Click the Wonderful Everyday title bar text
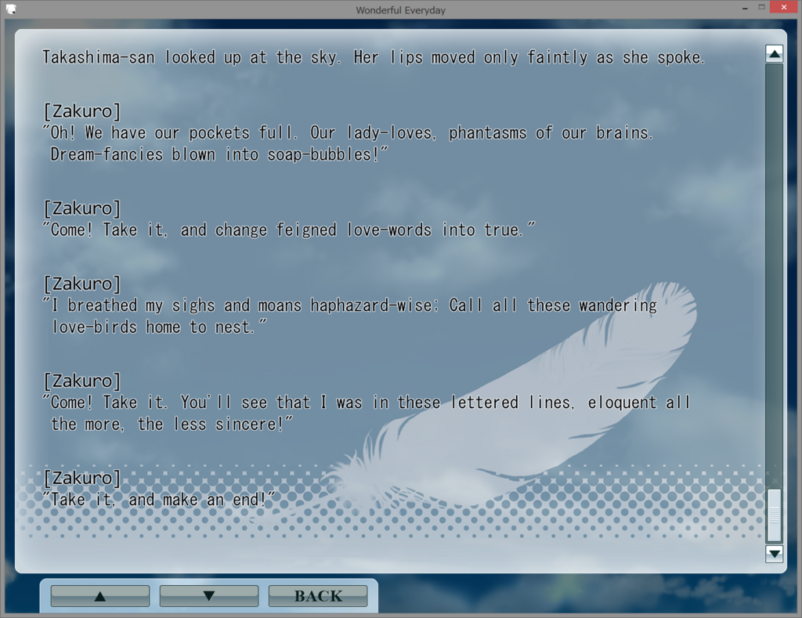The width and height of the screenshot is (802, 618). tap(400, 9)
